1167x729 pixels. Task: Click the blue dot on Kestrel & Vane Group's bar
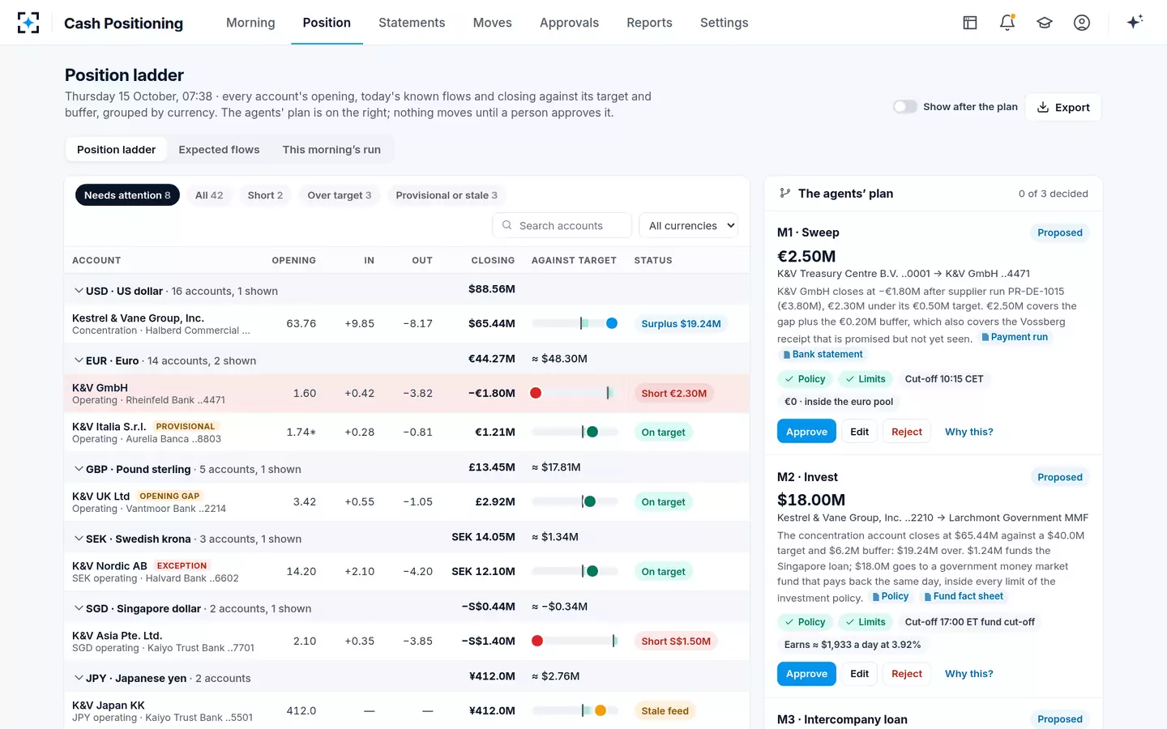612,323
